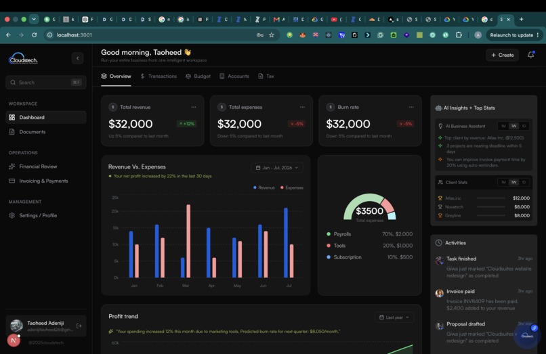Click the +12% revenue badge
Screen dimensions: 546x354
[187, 124]
